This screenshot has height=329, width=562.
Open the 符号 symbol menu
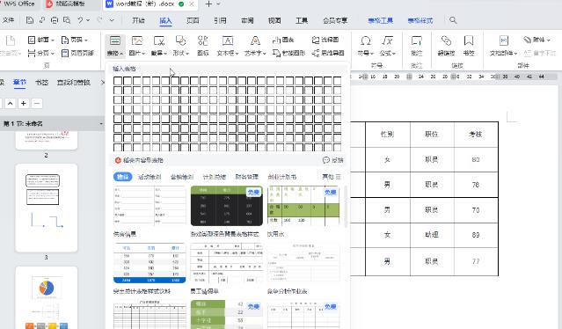(365, 46)
